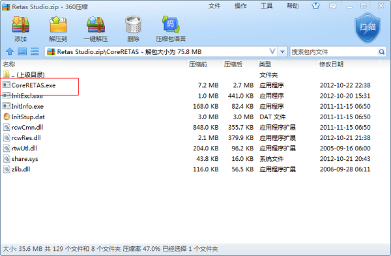Expand the address path history dropdown
This screenshot has height=256, width=391.
point(282,52)
